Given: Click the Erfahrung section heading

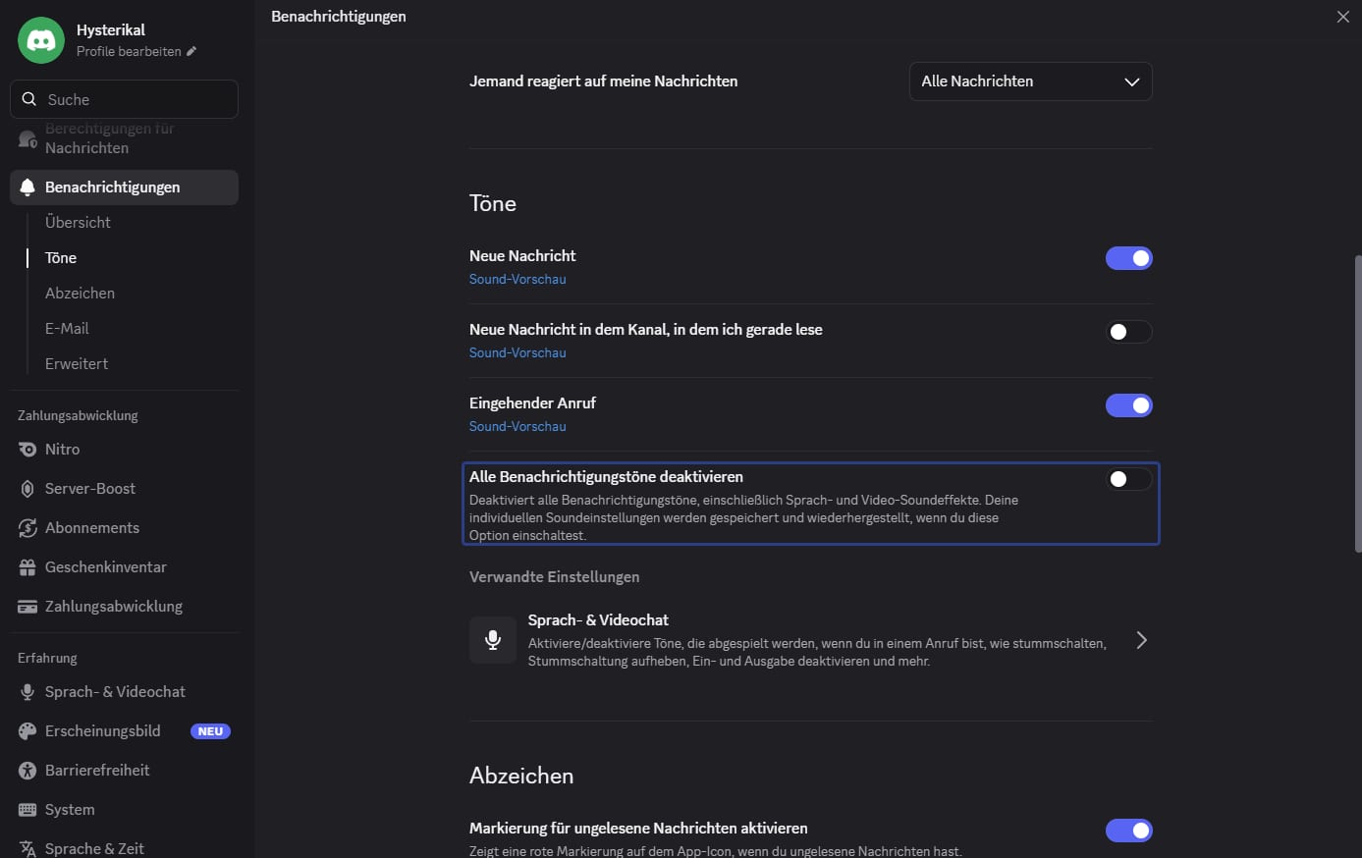Looking at the screenshot, I should (47, 659).
